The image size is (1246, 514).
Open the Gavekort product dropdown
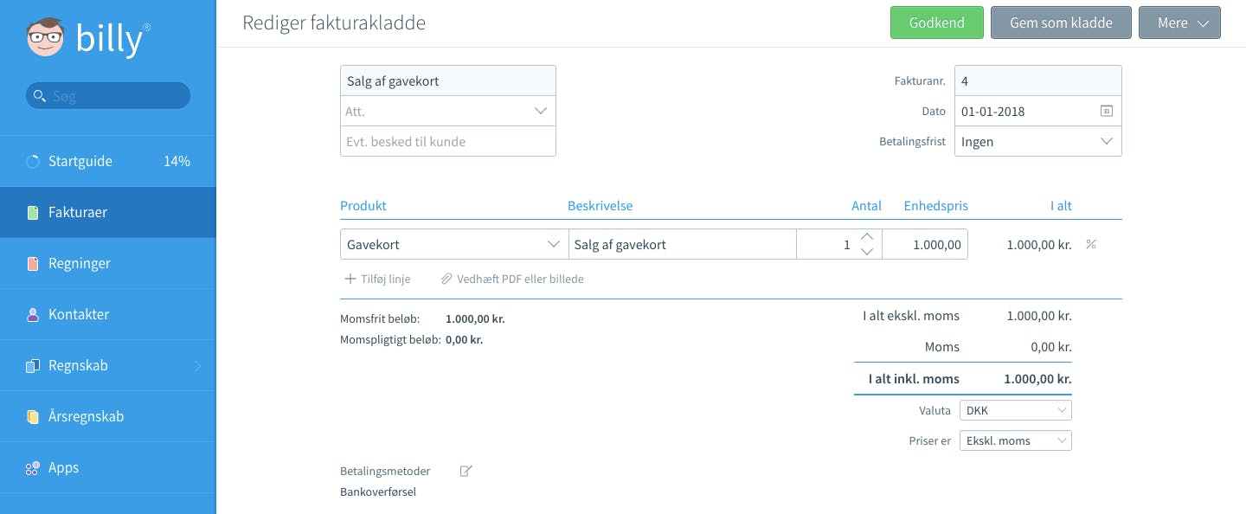(x=453, y=244)
